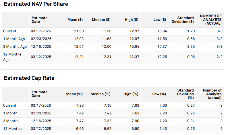Select the Standard Deviation ($) header

(x=182, y=20)
